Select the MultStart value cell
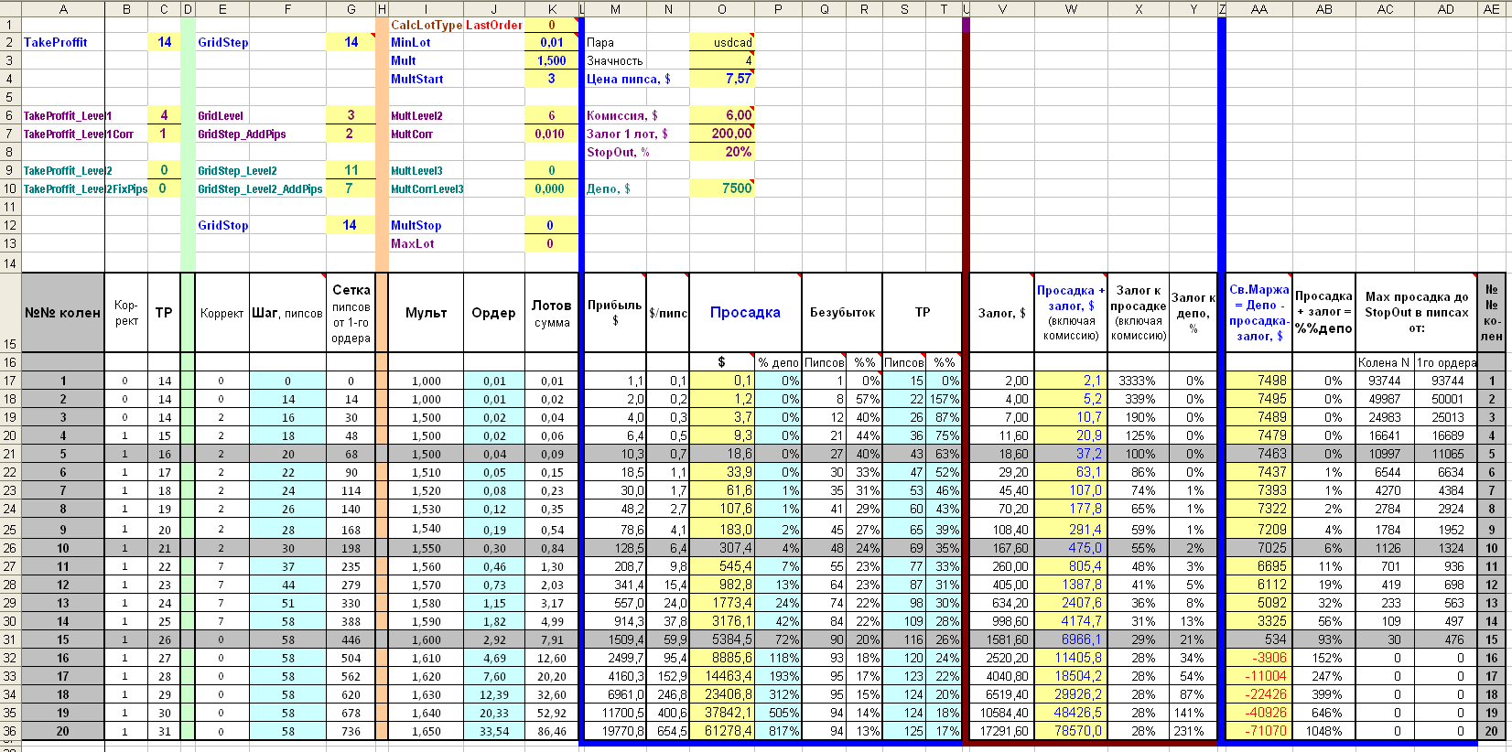Image resolution: width=1512 pixels, height=752 pixels. pos(552,79)
